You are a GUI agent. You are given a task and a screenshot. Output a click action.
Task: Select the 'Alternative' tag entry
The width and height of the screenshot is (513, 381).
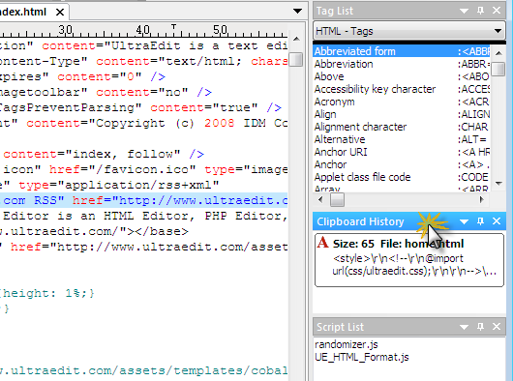point(402,139)
